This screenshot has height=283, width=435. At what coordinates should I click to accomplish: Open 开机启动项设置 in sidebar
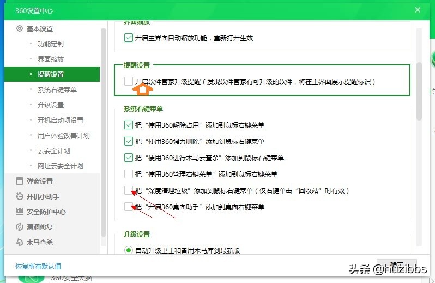61,120
